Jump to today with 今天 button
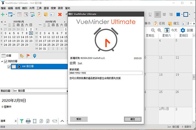 pyautogui.click(x=171, y=30)
